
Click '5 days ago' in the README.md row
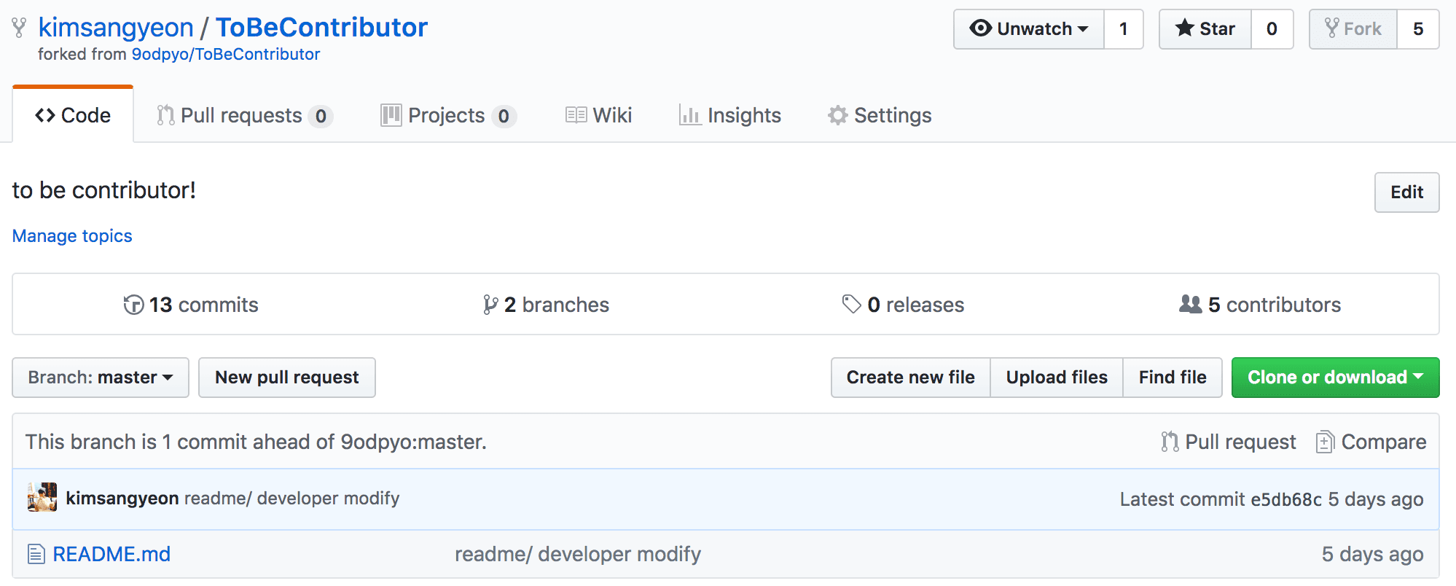[1373, 554]
